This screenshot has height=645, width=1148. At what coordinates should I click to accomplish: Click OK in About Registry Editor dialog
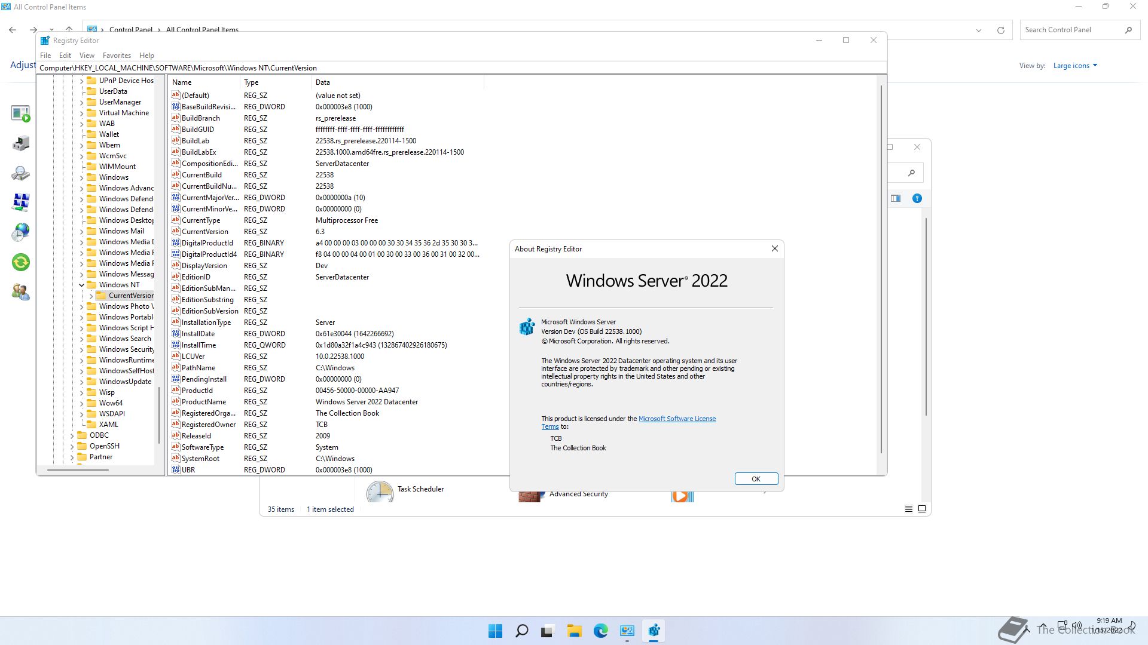(756, 479)
